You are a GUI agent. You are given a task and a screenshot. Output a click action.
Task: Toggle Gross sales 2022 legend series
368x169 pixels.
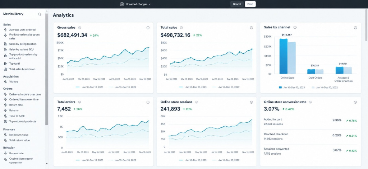click(x=123, y=87)
